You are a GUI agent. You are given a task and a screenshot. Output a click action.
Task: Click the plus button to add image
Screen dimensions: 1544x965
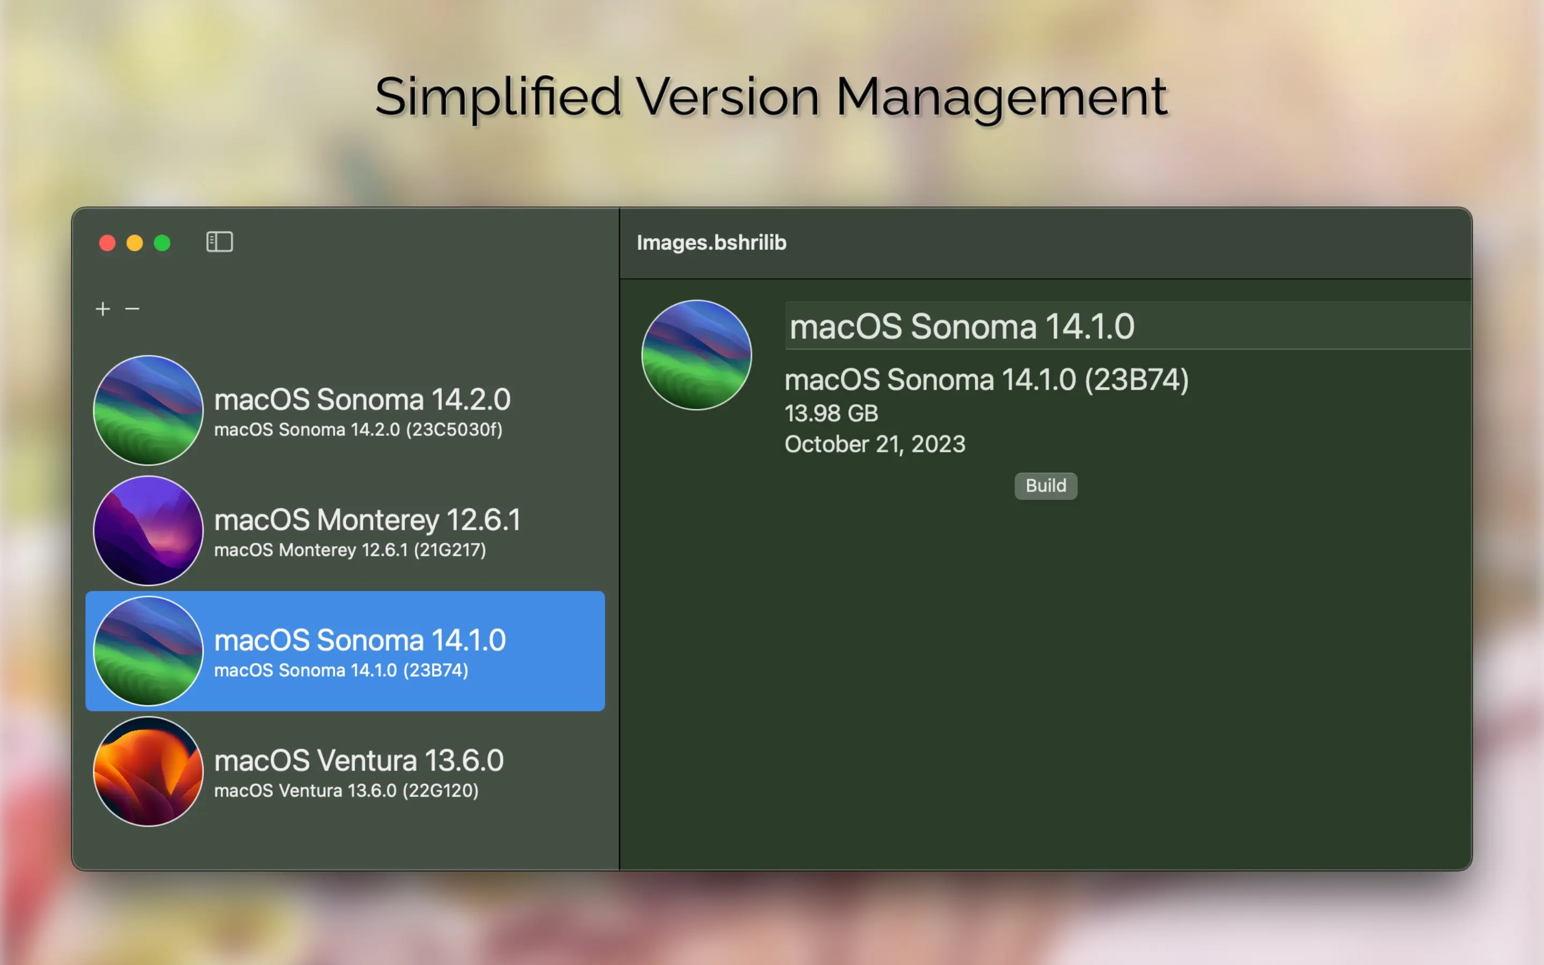pos(103,309)
